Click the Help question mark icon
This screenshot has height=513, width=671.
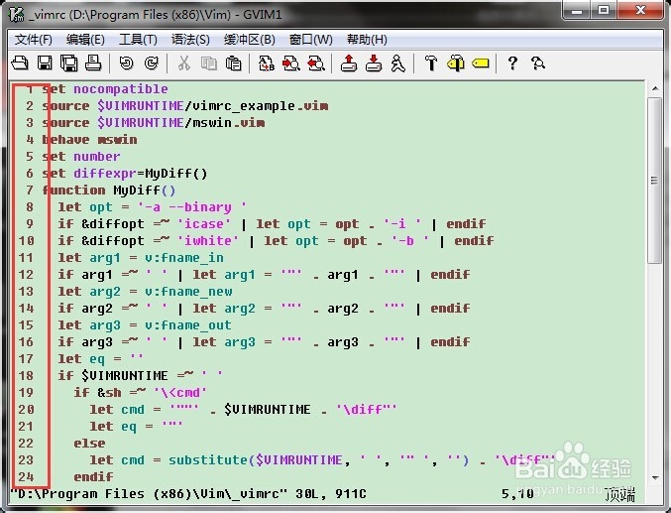(512, 63)
